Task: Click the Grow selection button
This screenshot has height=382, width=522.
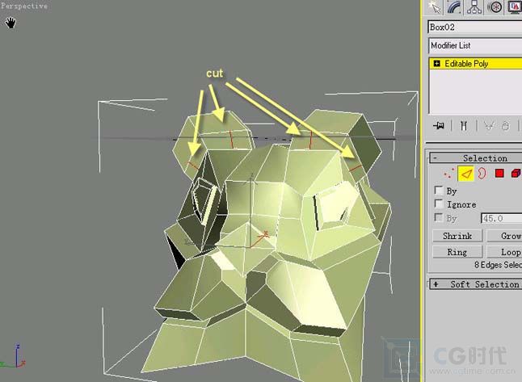Action: pos(505,236)
